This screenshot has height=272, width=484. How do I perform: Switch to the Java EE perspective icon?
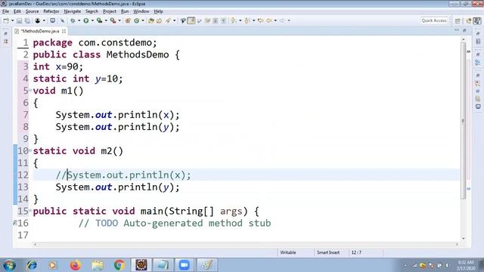pos(469,20)
